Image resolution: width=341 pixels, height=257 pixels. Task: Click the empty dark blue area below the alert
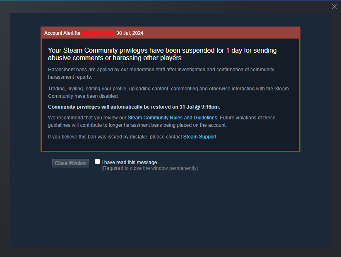click(170, 209)
